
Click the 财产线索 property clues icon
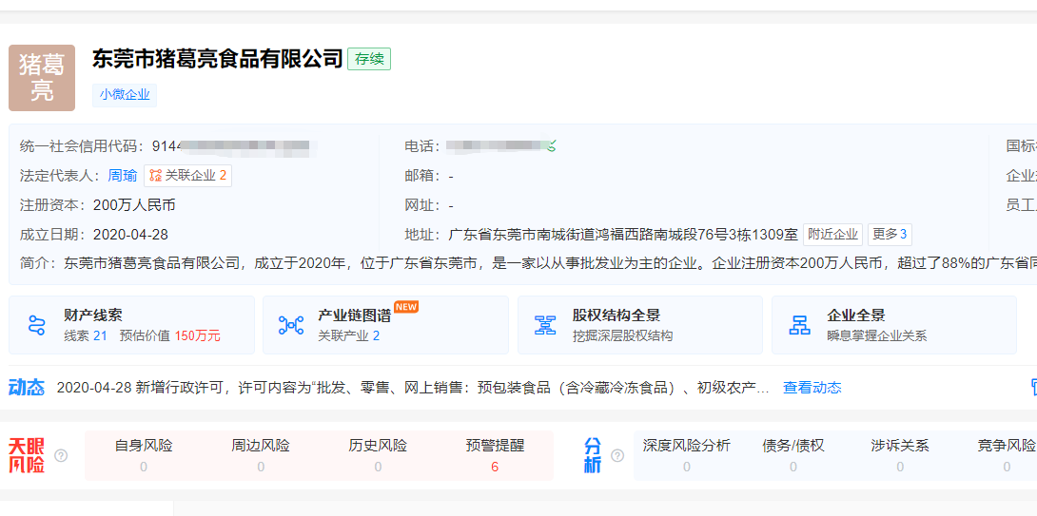click(x=37, y=325)
